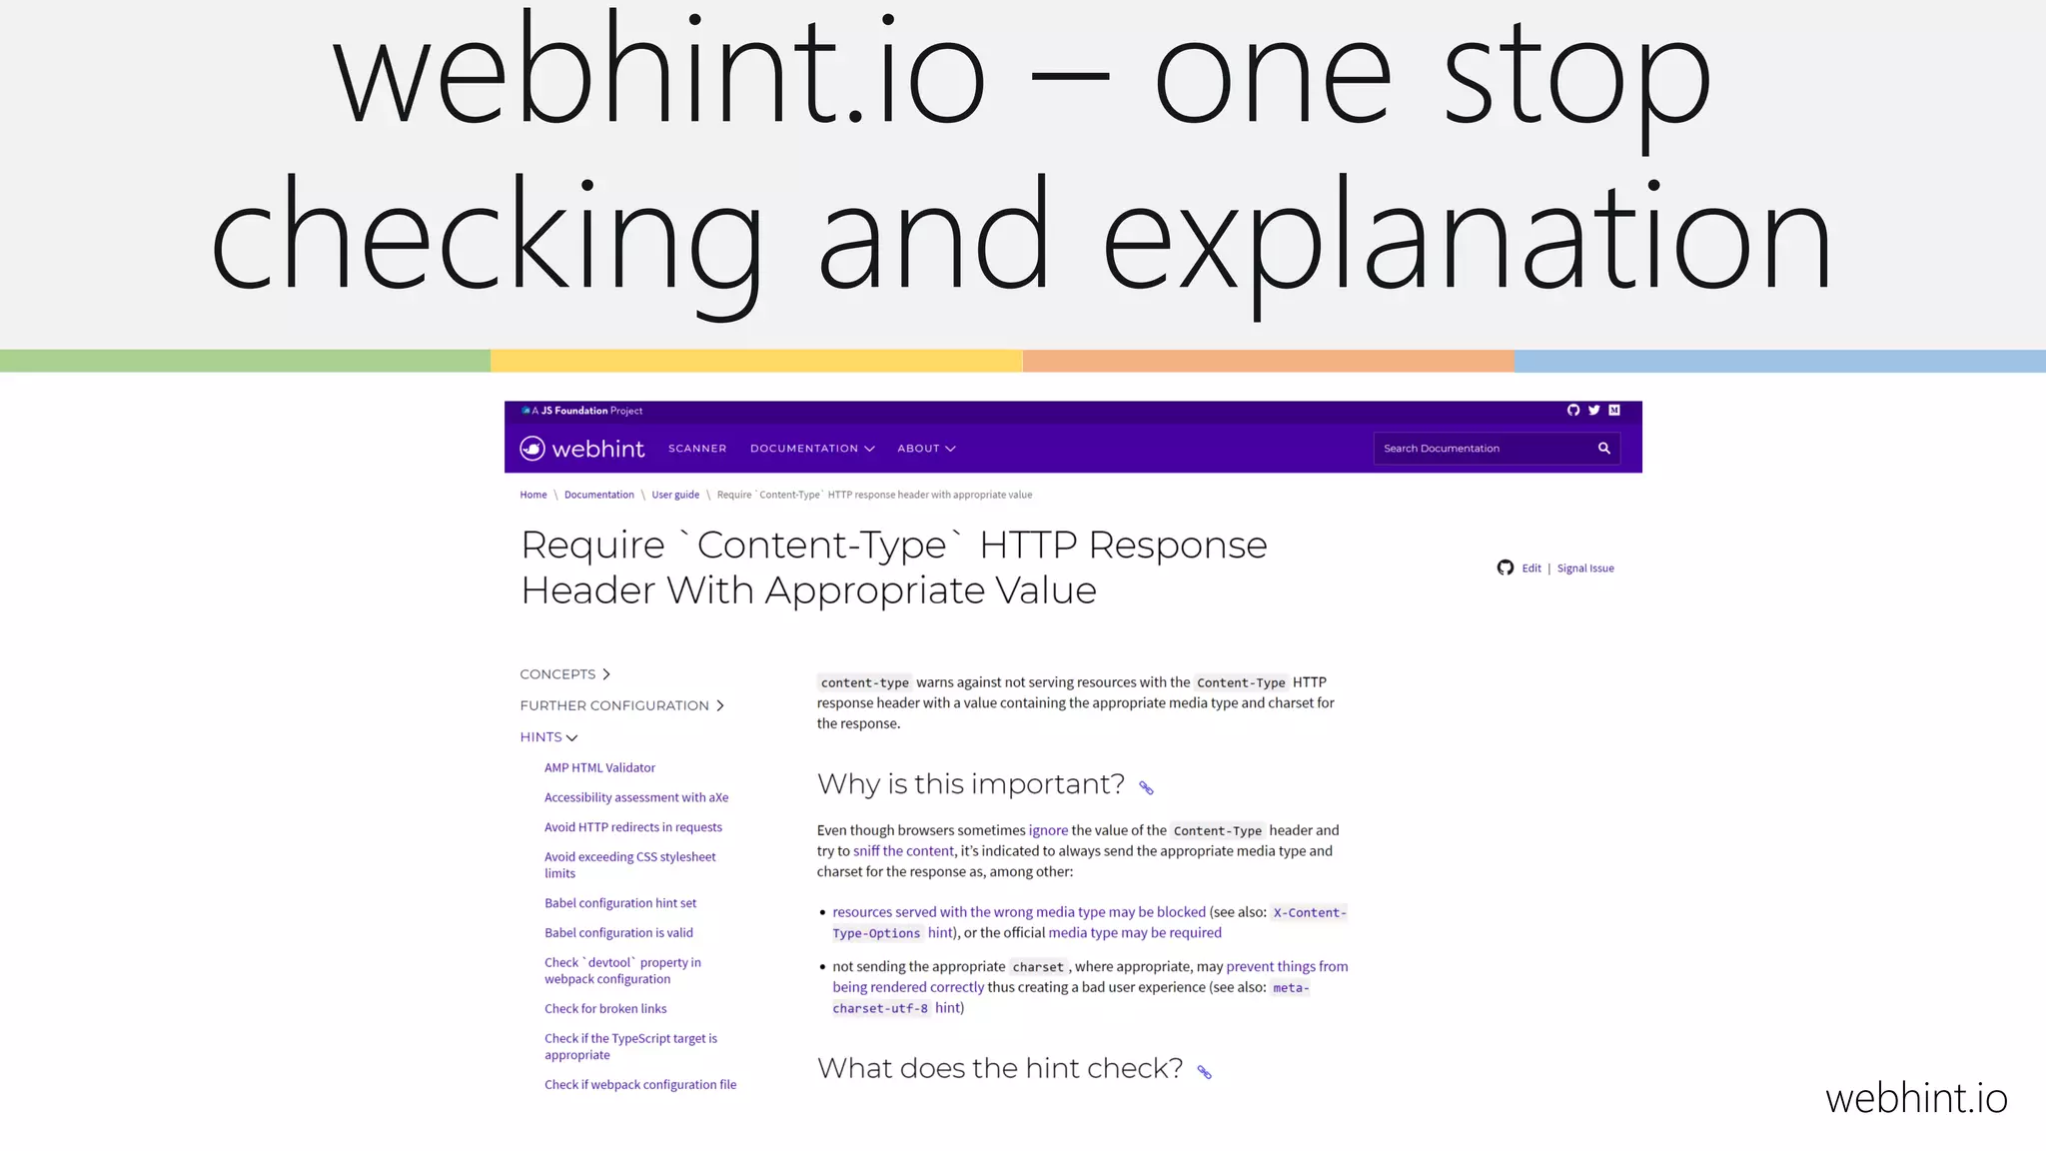Open the DOCUMENTATION dropdown menu
The height and width of the screenshot is (1151, 2046).
pos(812,449)
